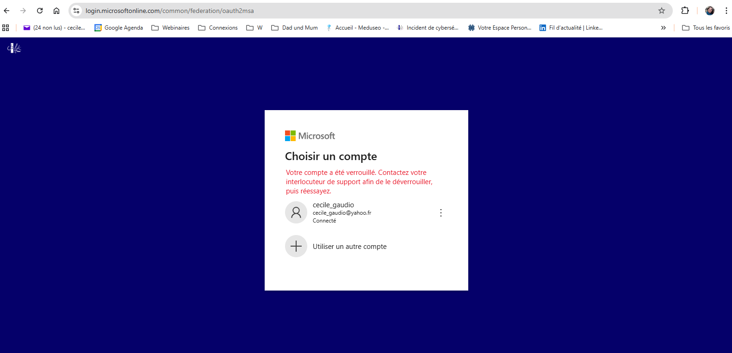Open the Fil d'actualité LinkedIn bookmark
Image resolution: width=732 pixels, height=353 pixels.
tap(571, 28)
